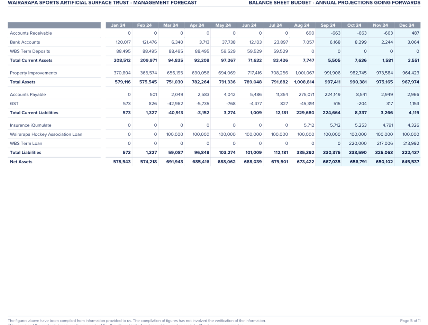The image size is (428, 325).
Task: Select the Accounts Receivable row label
Action: click(x=31, y=33)
